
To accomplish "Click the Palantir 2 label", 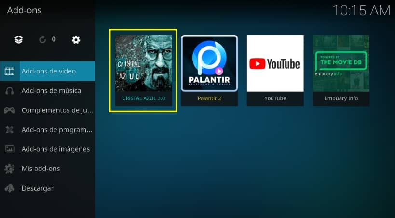I will (209, 98).
